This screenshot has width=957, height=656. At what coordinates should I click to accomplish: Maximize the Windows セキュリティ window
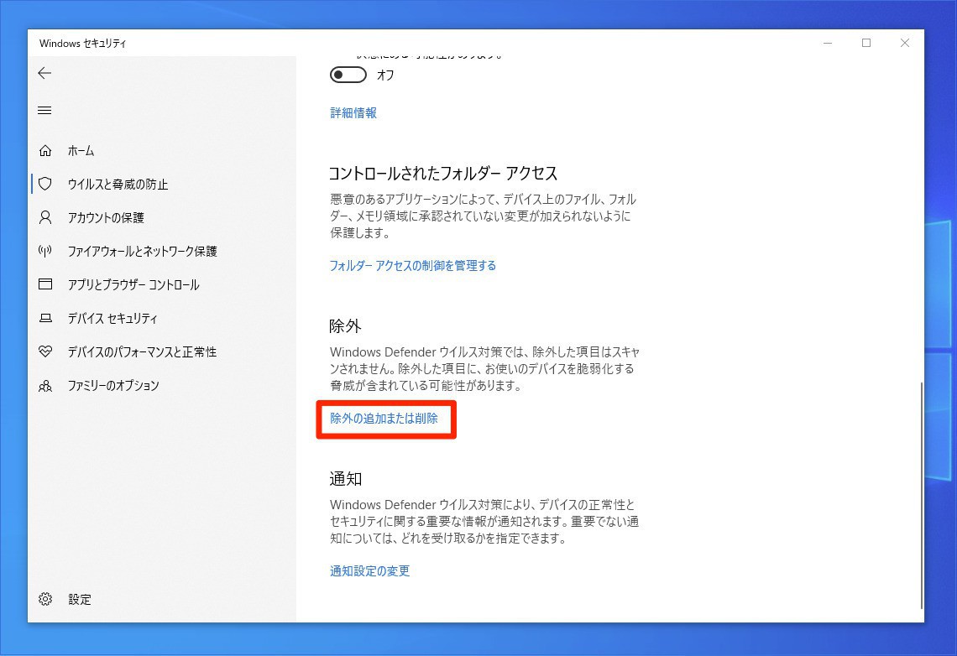coord(866,44)
